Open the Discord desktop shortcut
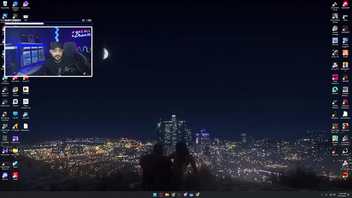Screen dimensions: 352x198 pos(5,176)
